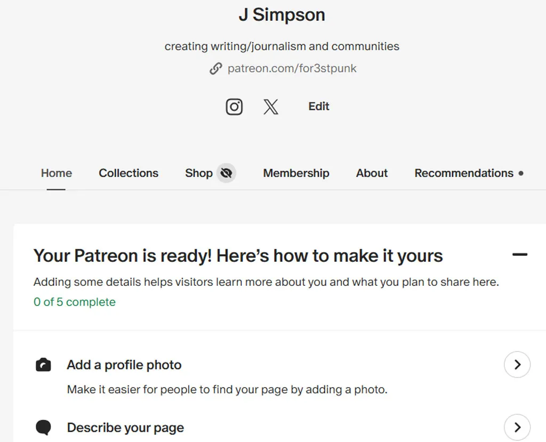The width and height of the screenshot is (546, 442).
Task: Click the 0 of 5 complete progress text
Action: click(x=75, y=302)
